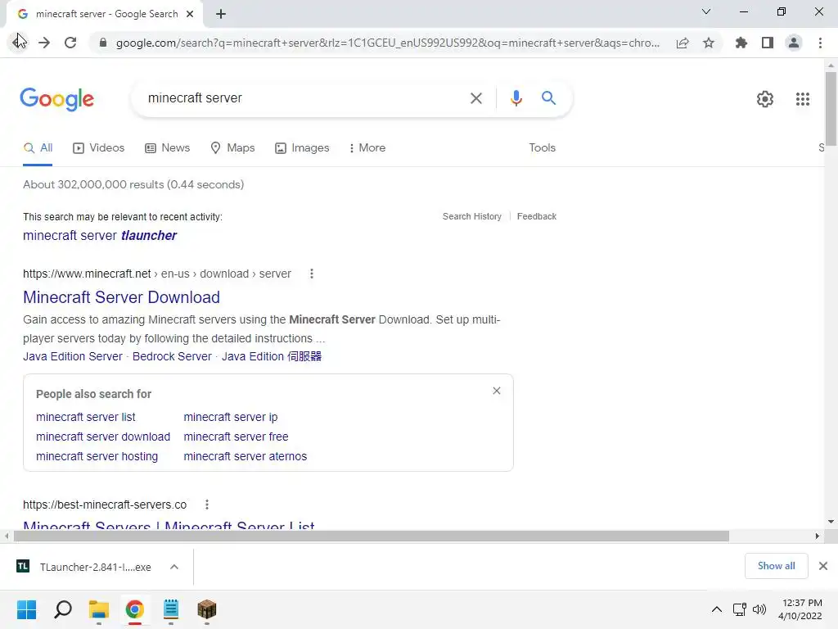Click the scroll right arrow
This screenshot has height=629, width=838.
click(817, 536)
